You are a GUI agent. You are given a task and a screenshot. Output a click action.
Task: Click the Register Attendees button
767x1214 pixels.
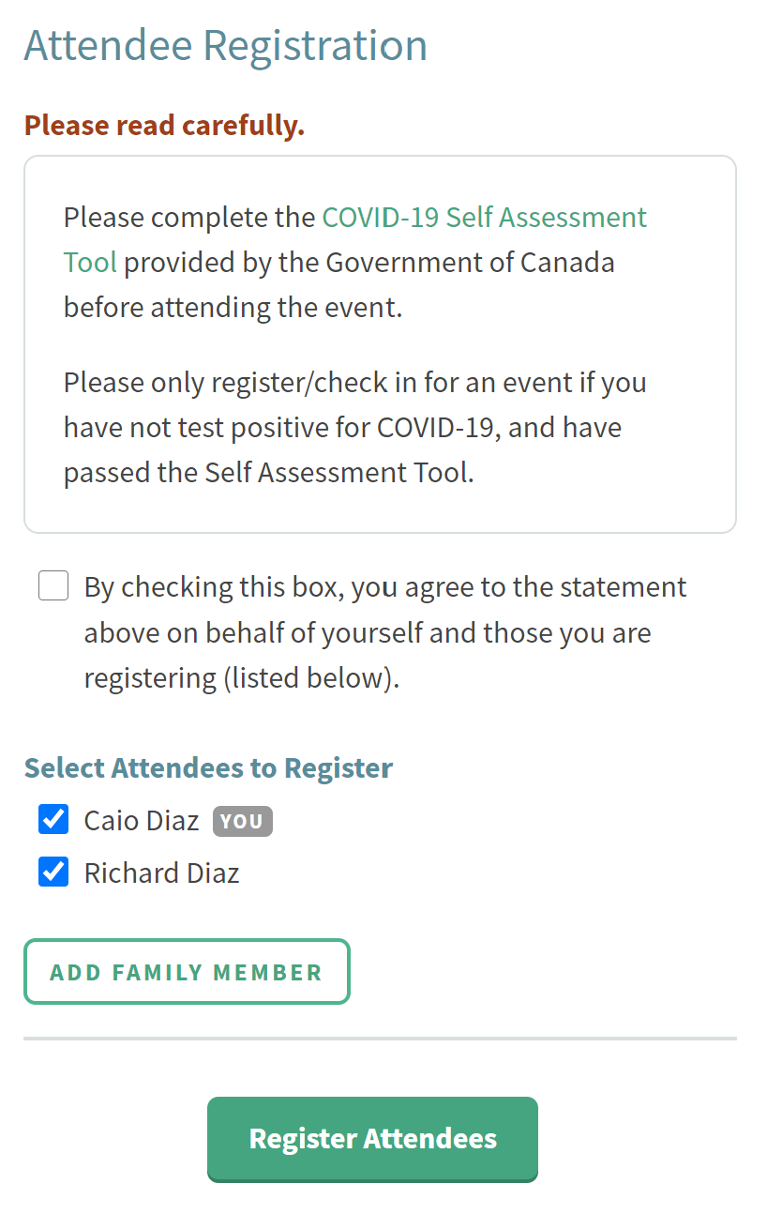[x=371, y=1138]
